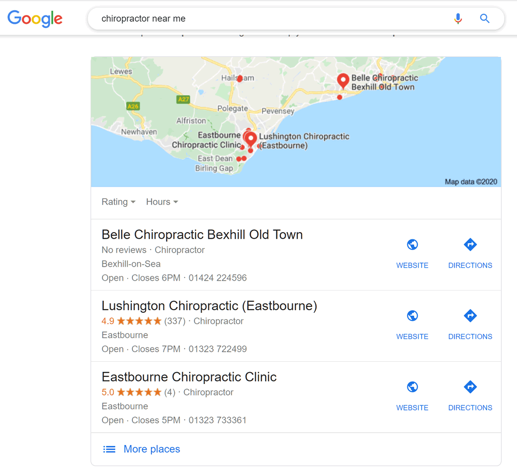Open Lushington Chiropractic (Eastbourne) listing
The width and height of the screenshot is (517, 476).
[209, 306]
